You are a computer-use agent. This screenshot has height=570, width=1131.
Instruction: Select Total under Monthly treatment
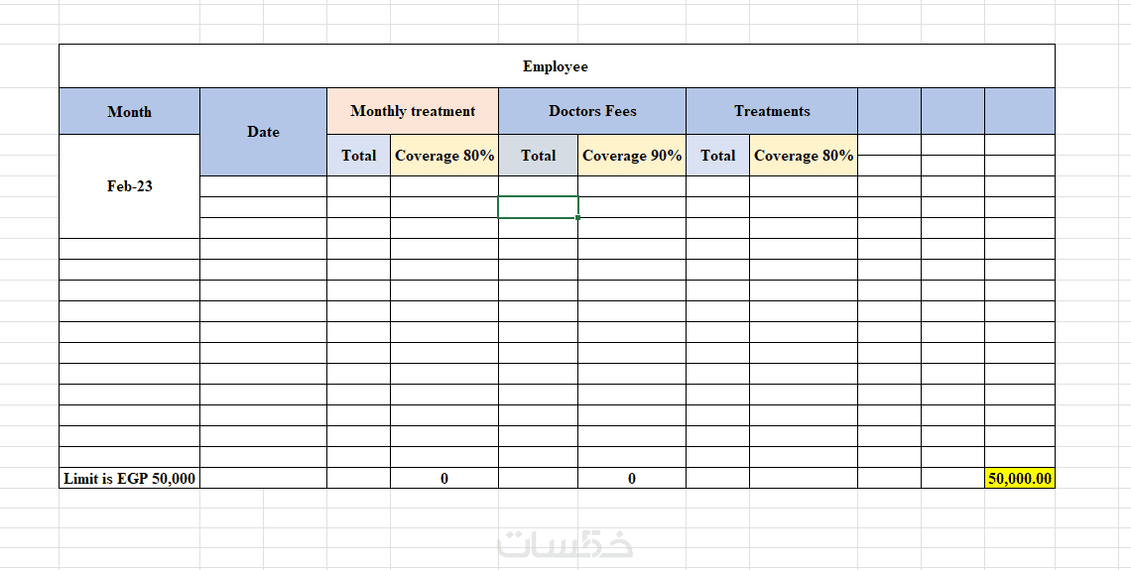[x=358, y=155]
